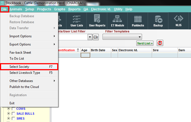
Task: Close the File menu via File
Action: [4, 9]
